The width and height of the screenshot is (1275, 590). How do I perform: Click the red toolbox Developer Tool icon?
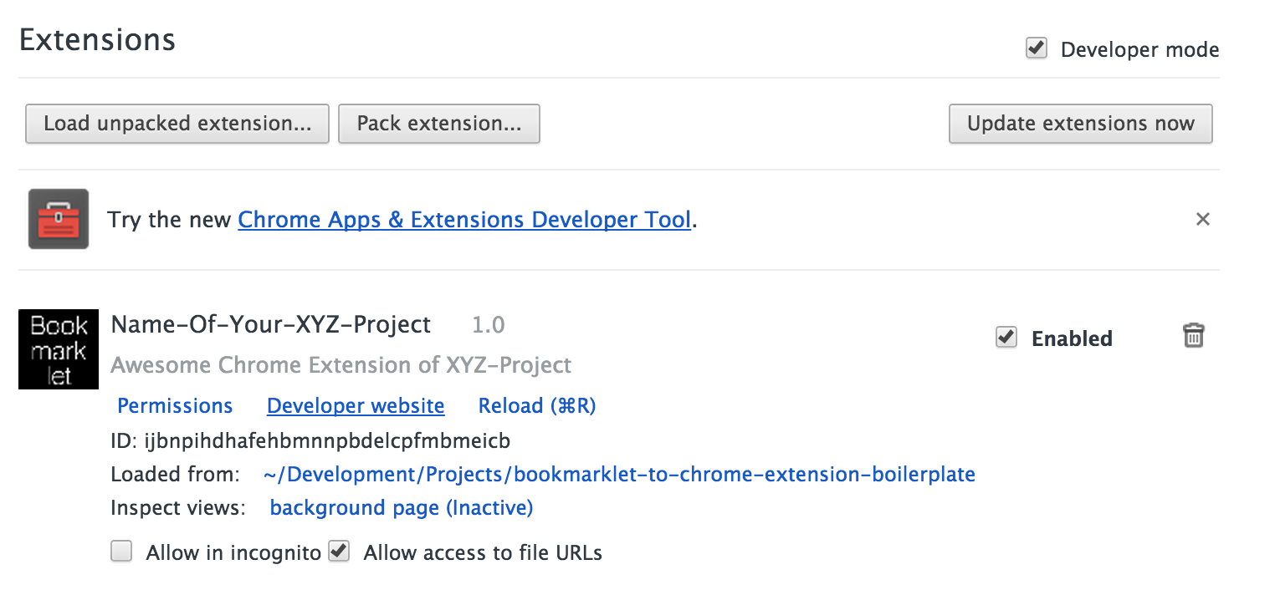click(x=59, y=219)
